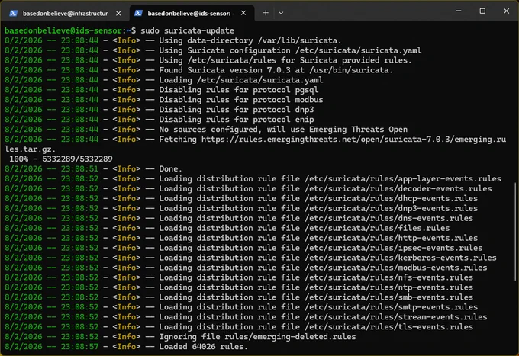Close the ids-sensor terminal tab
The height and width of the screenshot is (356, 519).
(x=243, y=13)
